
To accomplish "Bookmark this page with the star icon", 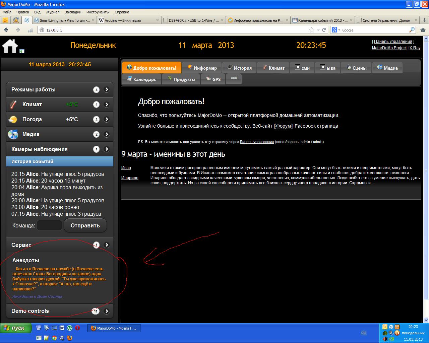I will (x=312, y=30).
